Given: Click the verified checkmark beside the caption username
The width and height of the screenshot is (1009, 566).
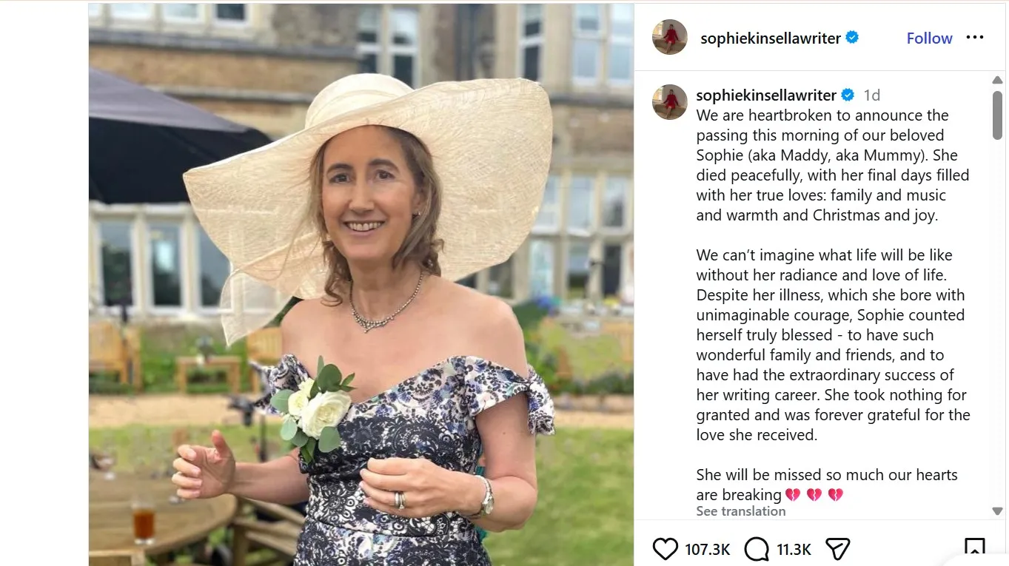Looking at the screenshot, I should [847, 94].
